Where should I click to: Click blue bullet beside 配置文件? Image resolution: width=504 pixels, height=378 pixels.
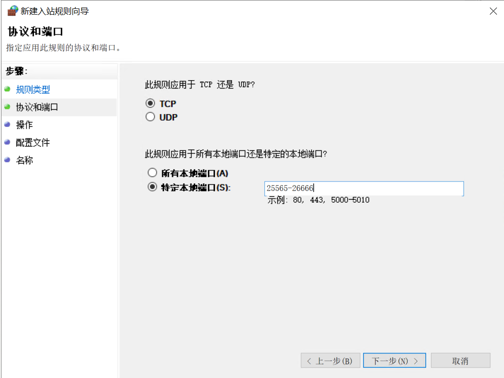[8, 142]
